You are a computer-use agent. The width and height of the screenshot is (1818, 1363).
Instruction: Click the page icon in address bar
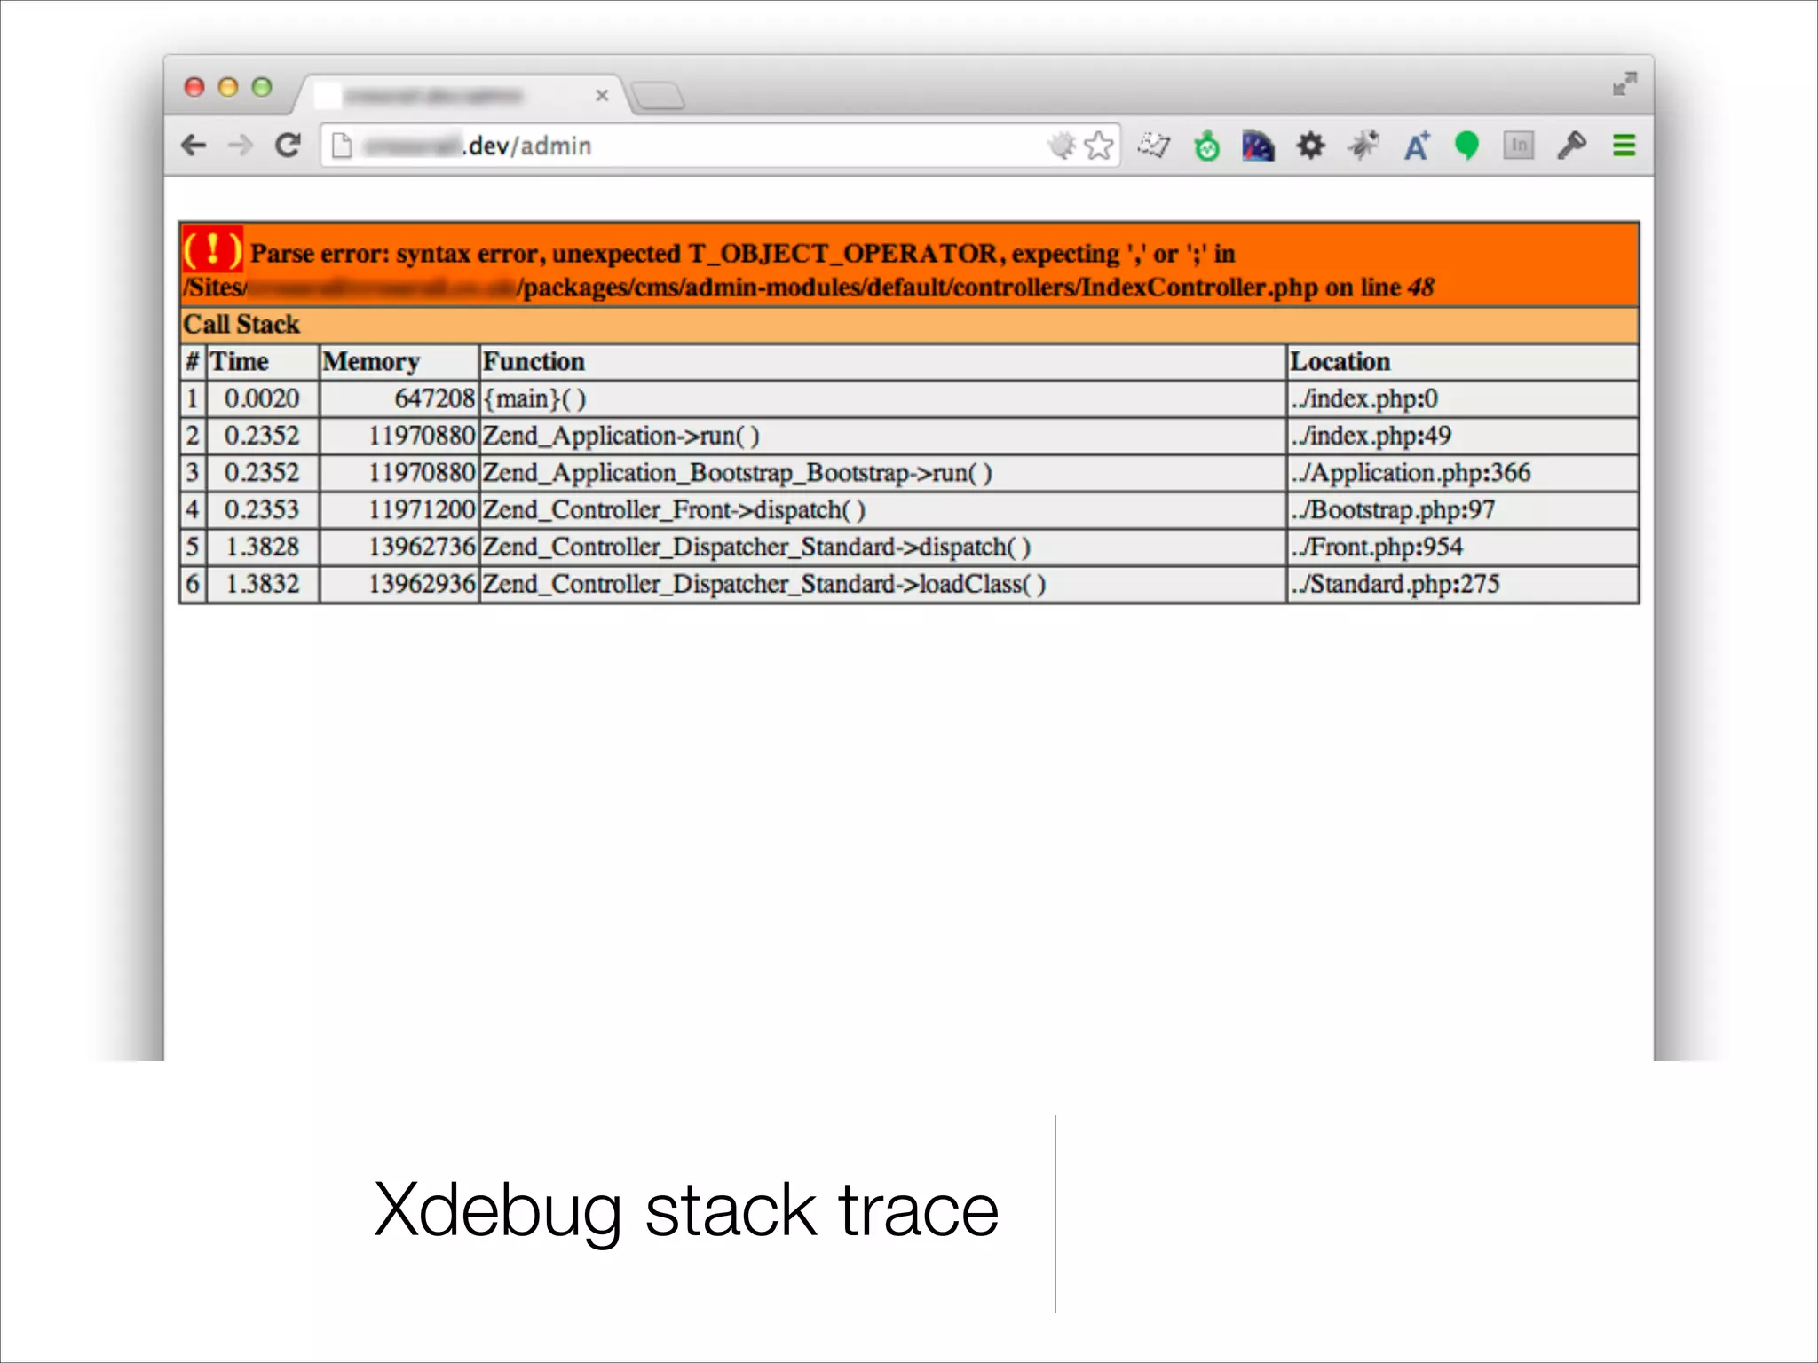click(342, 146)
